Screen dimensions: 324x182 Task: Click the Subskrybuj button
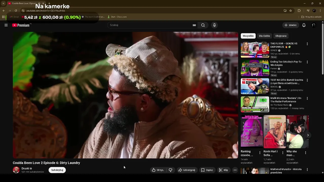[x=57, y=170]
